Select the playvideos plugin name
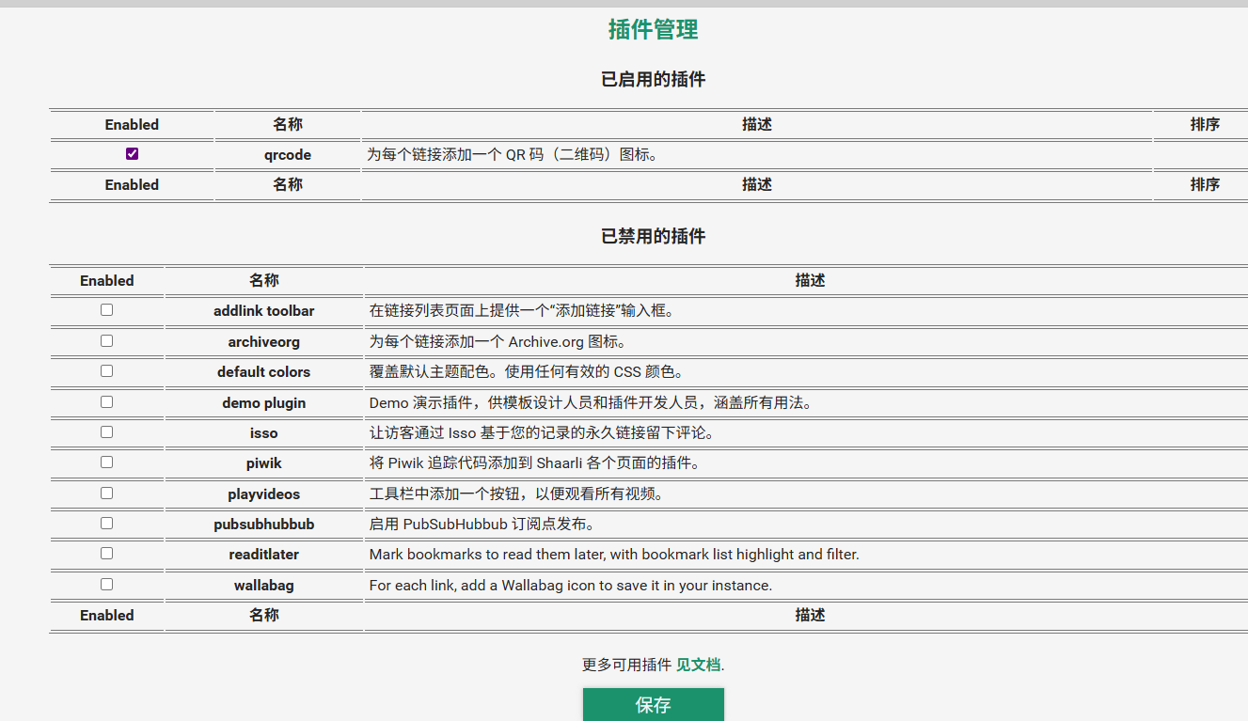This screenshot has width=1248, height=721. [264, 494]
